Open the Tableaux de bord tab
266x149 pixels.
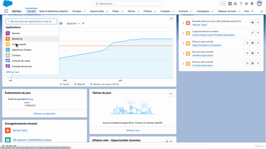[x=227, y=11]
